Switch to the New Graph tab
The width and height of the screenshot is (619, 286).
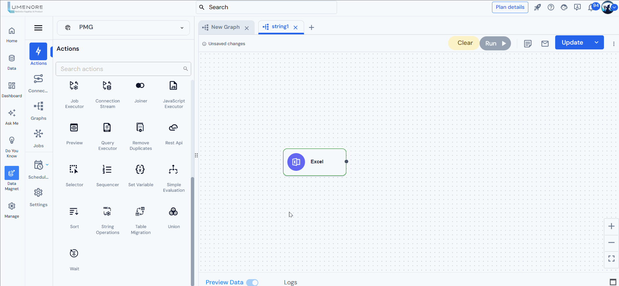point(225,27)
